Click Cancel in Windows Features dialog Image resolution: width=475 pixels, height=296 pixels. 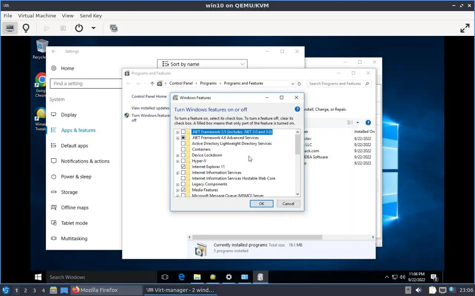click(x=288, y=203)
